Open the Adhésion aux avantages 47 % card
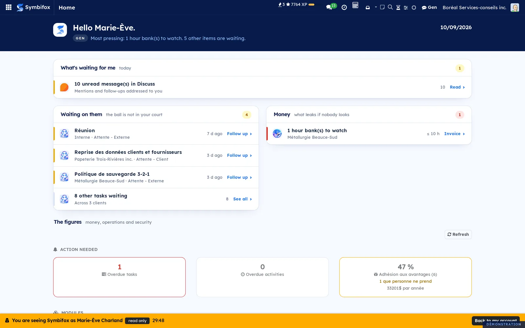 pyautogui.click(x=406, y=277)
